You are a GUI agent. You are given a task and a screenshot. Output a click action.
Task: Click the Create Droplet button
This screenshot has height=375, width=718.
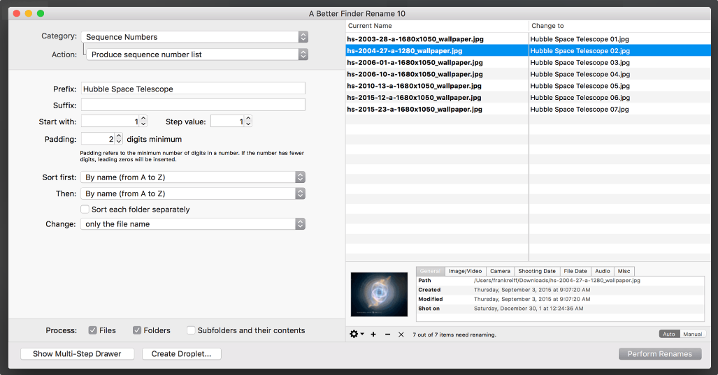coord(181,353)
